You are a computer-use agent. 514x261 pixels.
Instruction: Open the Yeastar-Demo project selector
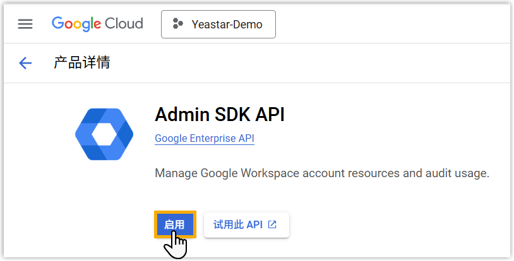pyautogui.click(x=218, y=25)
